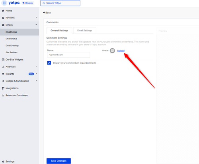Click the Comments heading text
Image resolution: width=199 pixels, height=164 pixels.
point(53,22)
